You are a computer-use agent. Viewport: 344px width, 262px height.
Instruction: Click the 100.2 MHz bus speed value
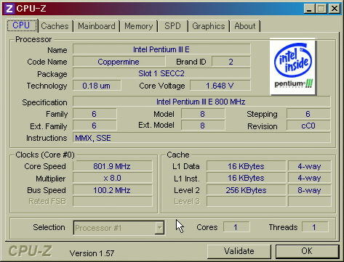tap(112, 190)
